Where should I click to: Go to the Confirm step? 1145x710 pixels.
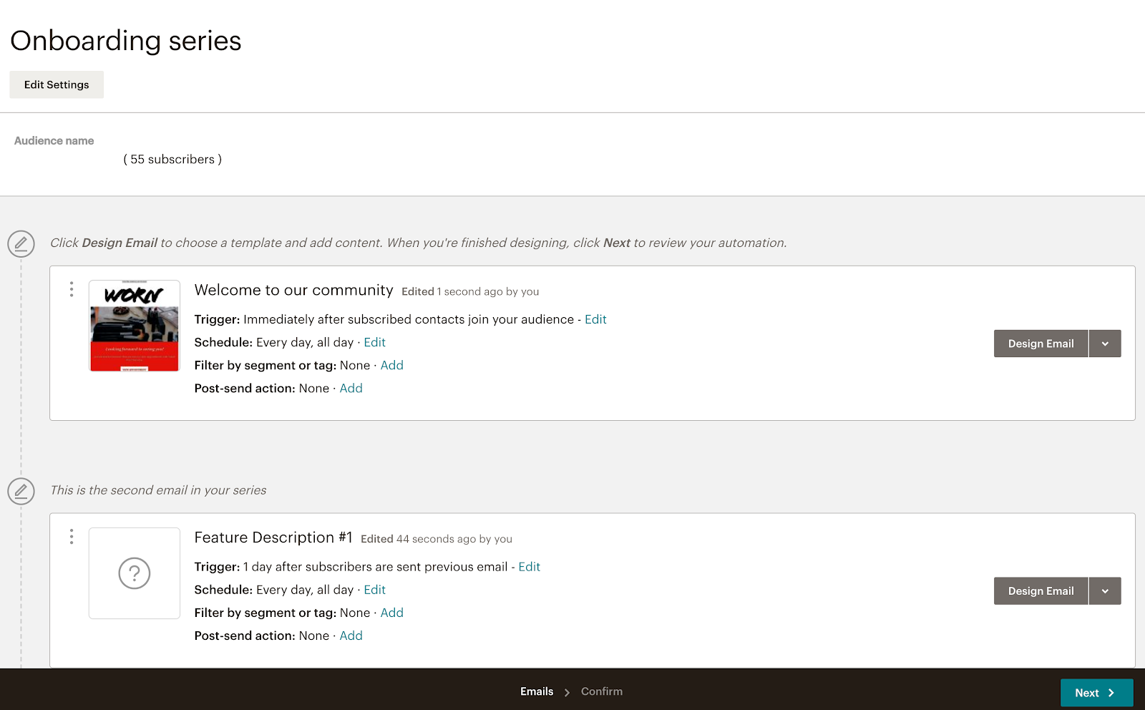(x=601, y=691)
